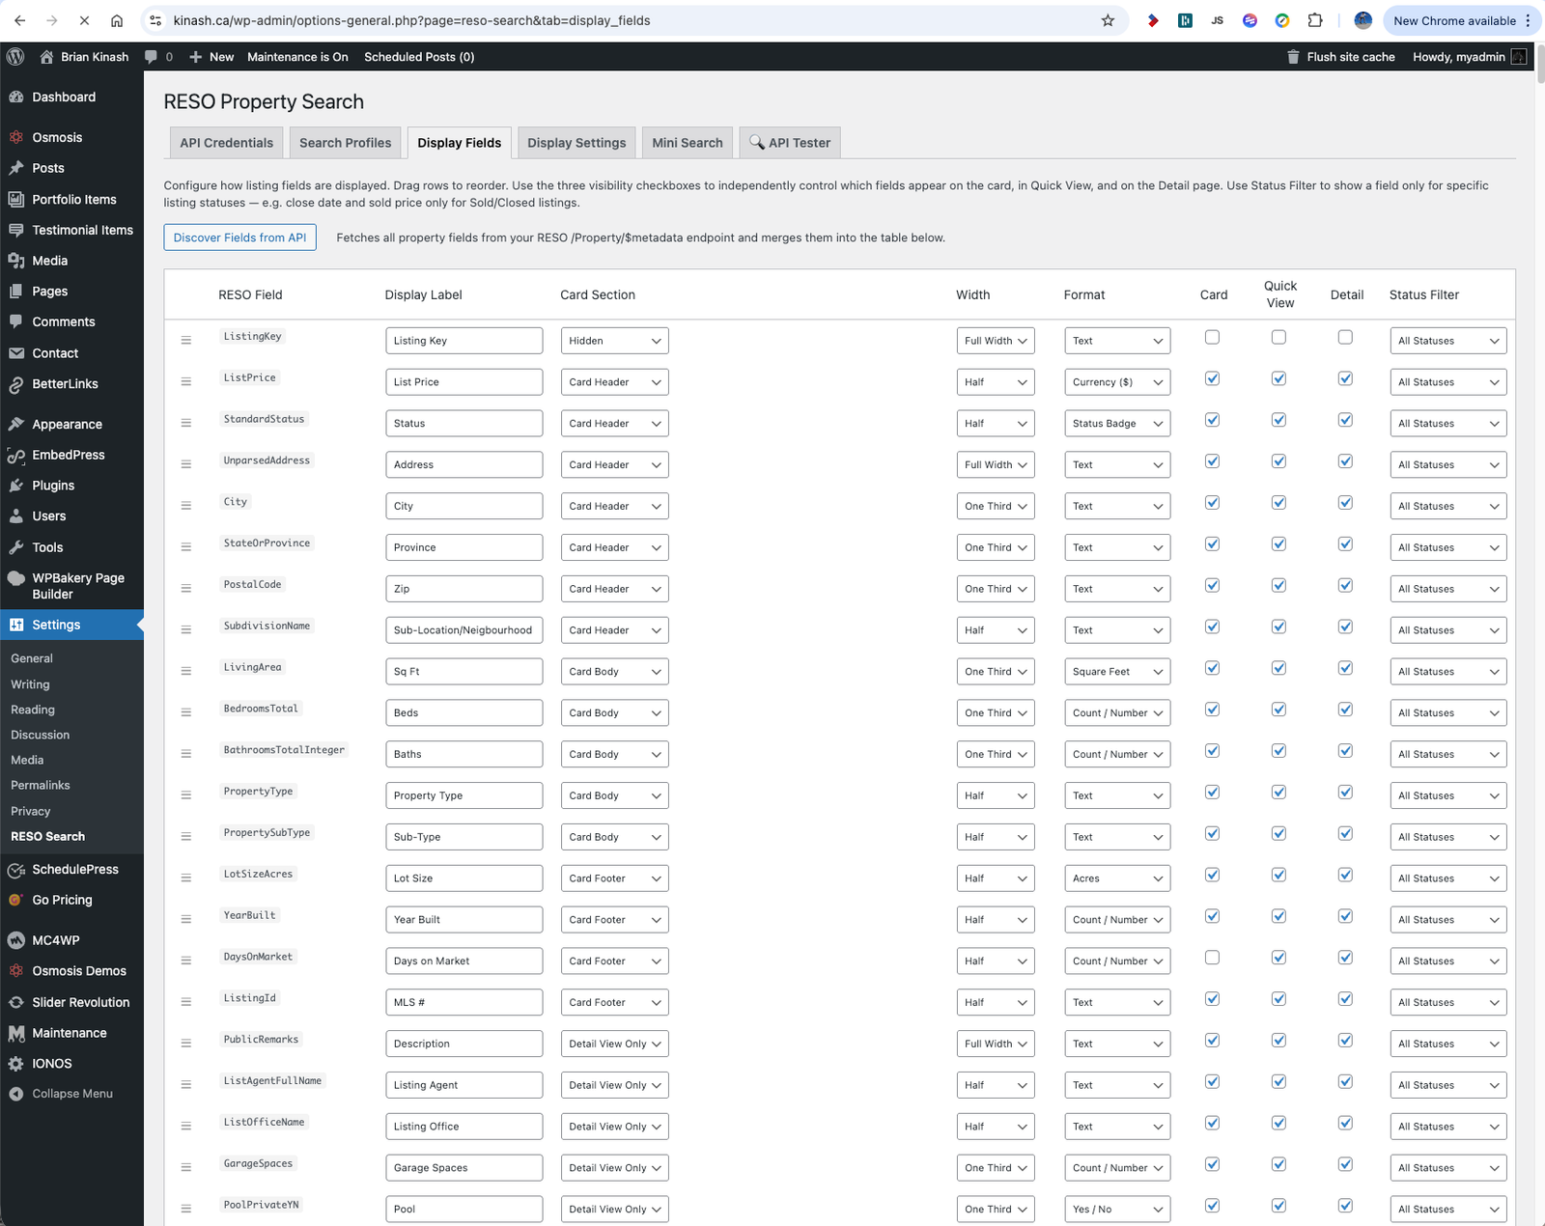Open the Format dropdown for ListPrice

point(1117,382)
